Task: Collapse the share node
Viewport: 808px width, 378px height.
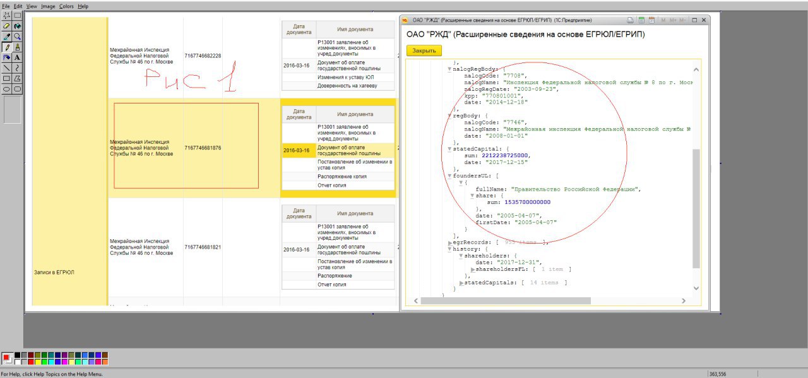Action: 472,196
